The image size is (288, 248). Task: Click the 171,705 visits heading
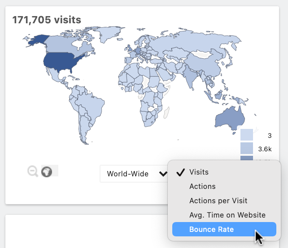click(47, 20)
